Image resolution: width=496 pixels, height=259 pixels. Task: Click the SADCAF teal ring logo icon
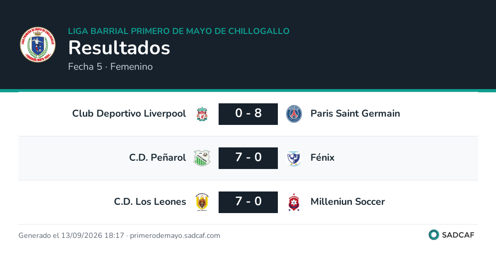434,235
